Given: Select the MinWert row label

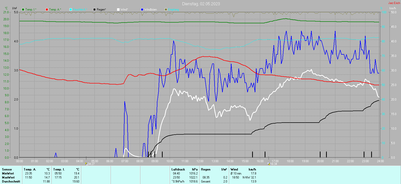Looking at the screenshot, I should tap(8, 173).
